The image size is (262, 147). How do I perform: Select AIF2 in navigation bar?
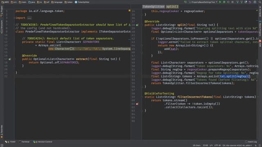tap(5, 2)
